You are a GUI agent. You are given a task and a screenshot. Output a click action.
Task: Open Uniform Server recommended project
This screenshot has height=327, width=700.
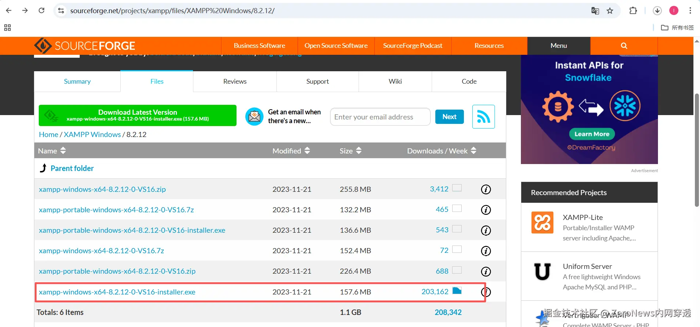tap(587, 266)
